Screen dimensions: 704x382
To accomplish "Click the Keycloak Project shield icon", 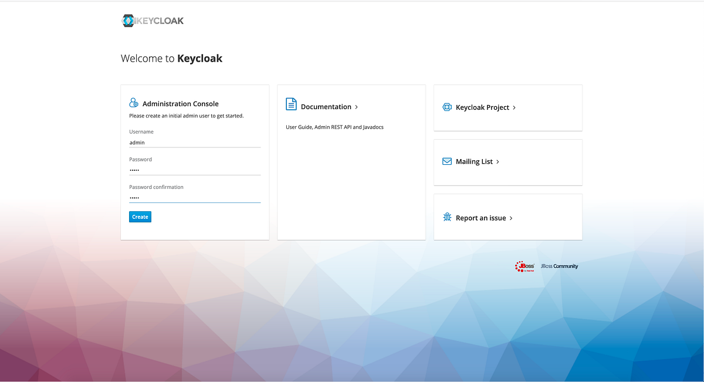I will (446, 107).
